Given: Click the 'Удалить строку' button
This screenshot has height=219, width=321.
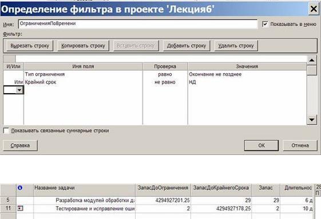Looking at the screenshot, I should pyautogui.click(x=236, y=46).
